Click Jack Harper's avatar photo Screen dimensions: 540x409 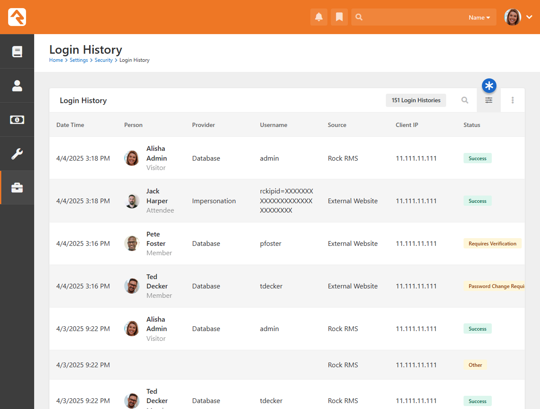point(131,201)
